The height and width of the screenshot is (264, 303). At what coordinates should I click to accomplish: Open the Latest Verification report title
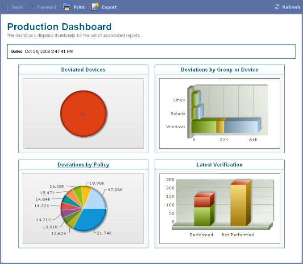point(219,165)
